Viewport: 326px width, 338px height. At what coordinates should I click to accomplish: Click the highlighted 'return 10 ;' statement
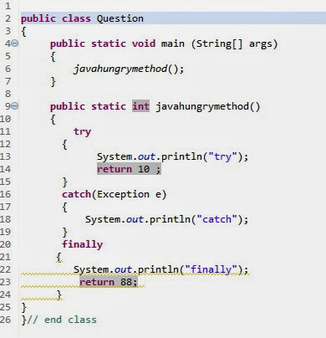pyautogui.click(x=129, y=169)
